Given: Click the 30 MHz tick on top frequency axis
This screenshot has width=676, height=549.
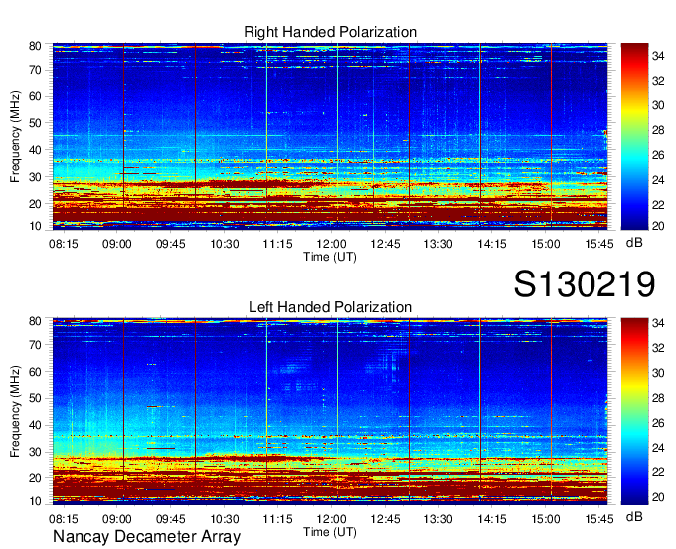Looking at the screenshot, I should [35, 177].
